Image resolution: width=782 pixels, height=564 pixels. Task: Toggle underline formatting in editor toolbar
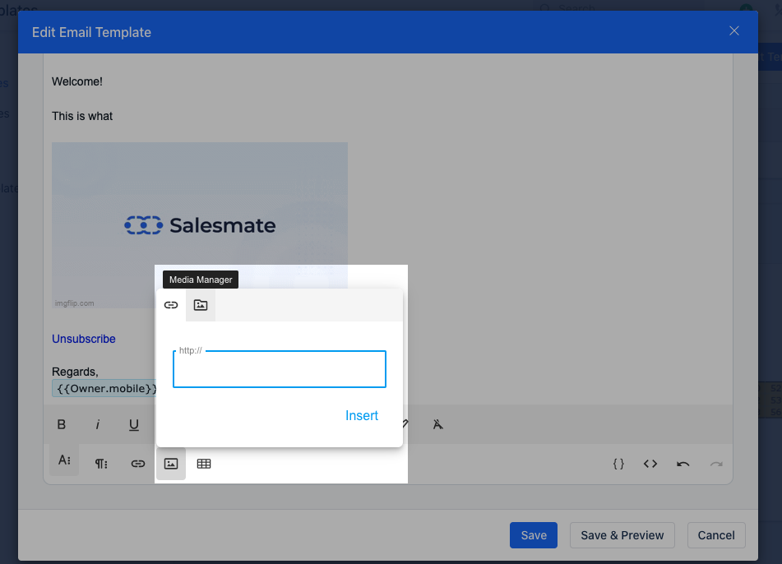(134, 424)
